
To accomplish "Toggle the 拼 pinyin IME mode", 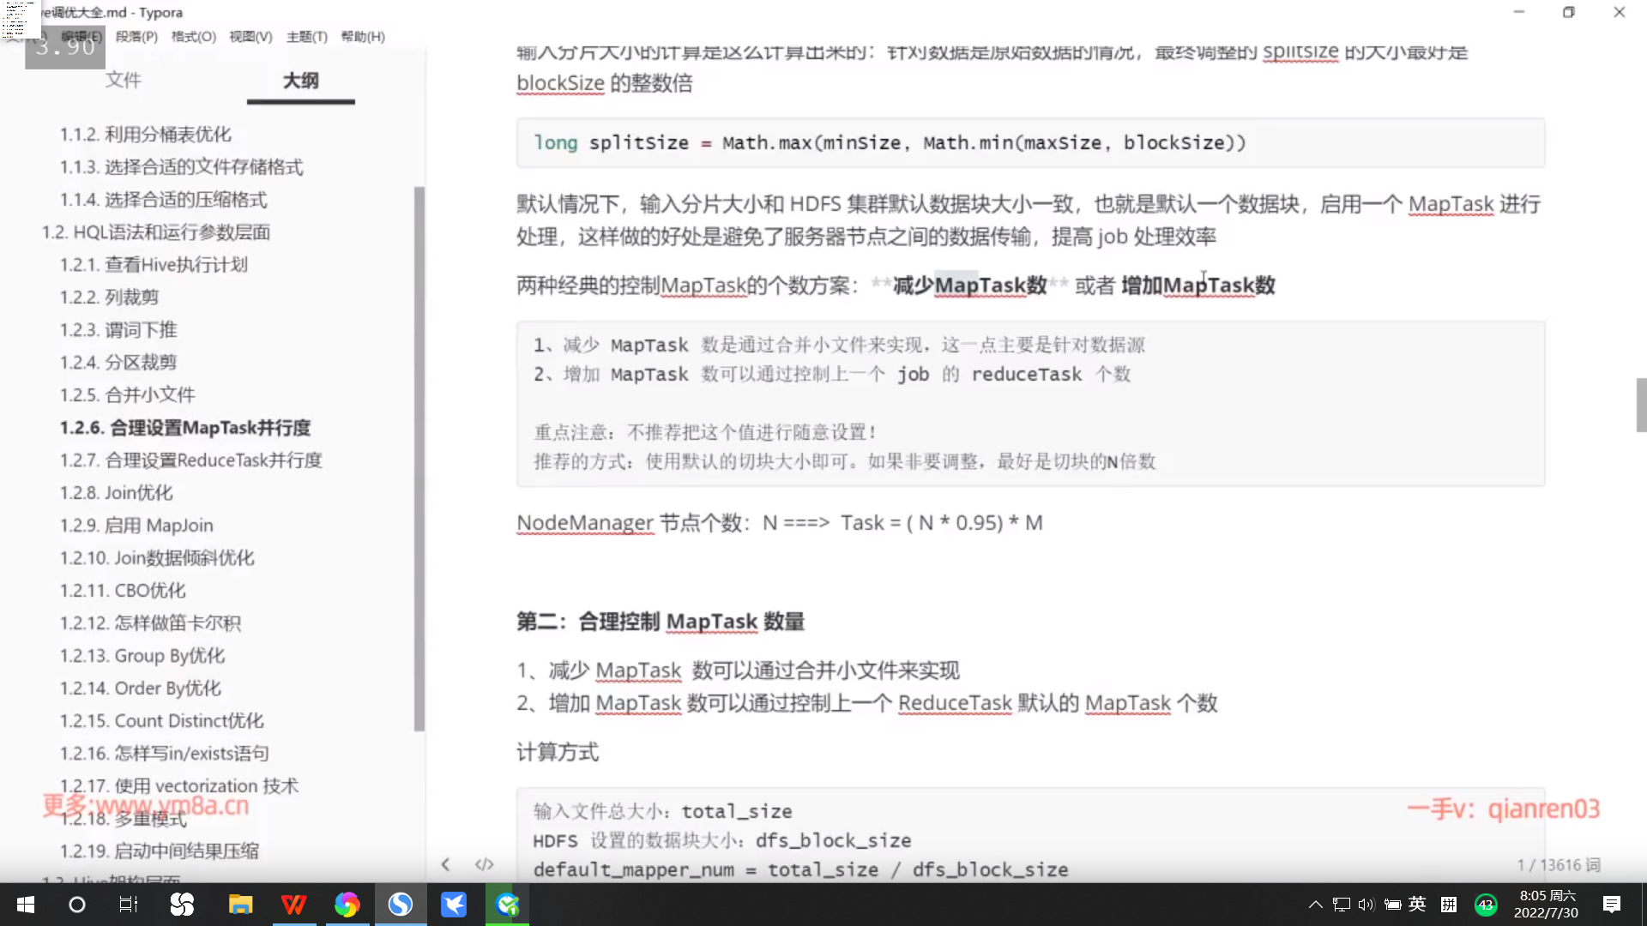I will coord(1449,904).
